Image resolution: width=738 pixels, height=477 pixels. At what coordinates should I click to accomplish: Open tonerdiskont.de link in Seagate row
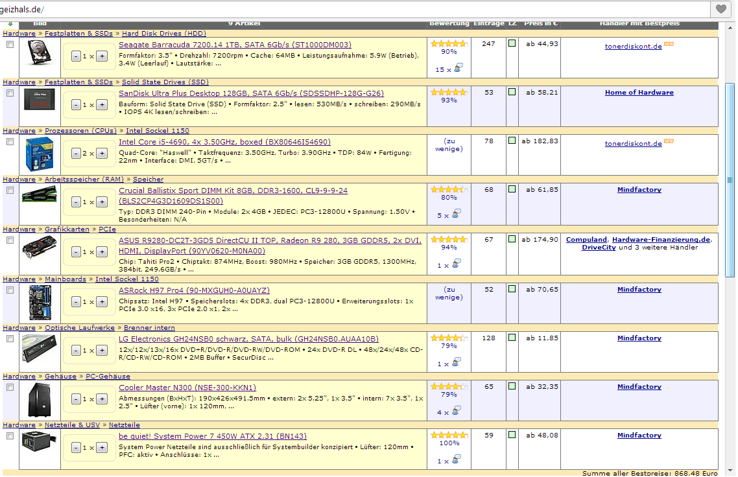coord(633,46)
